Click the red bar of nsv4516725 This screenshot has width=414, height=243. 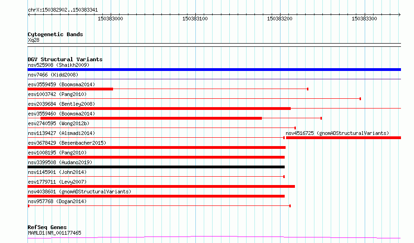343,138
